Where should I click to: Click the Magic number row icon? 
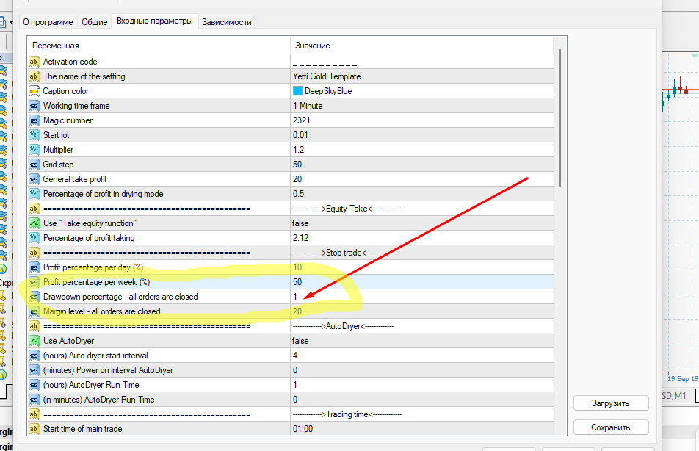[34, 120]
